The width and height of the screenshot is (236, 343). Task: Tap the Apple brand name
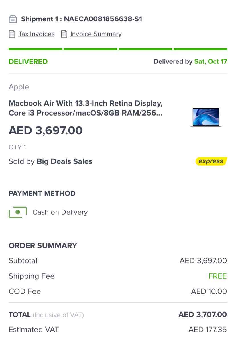[19, 87]
